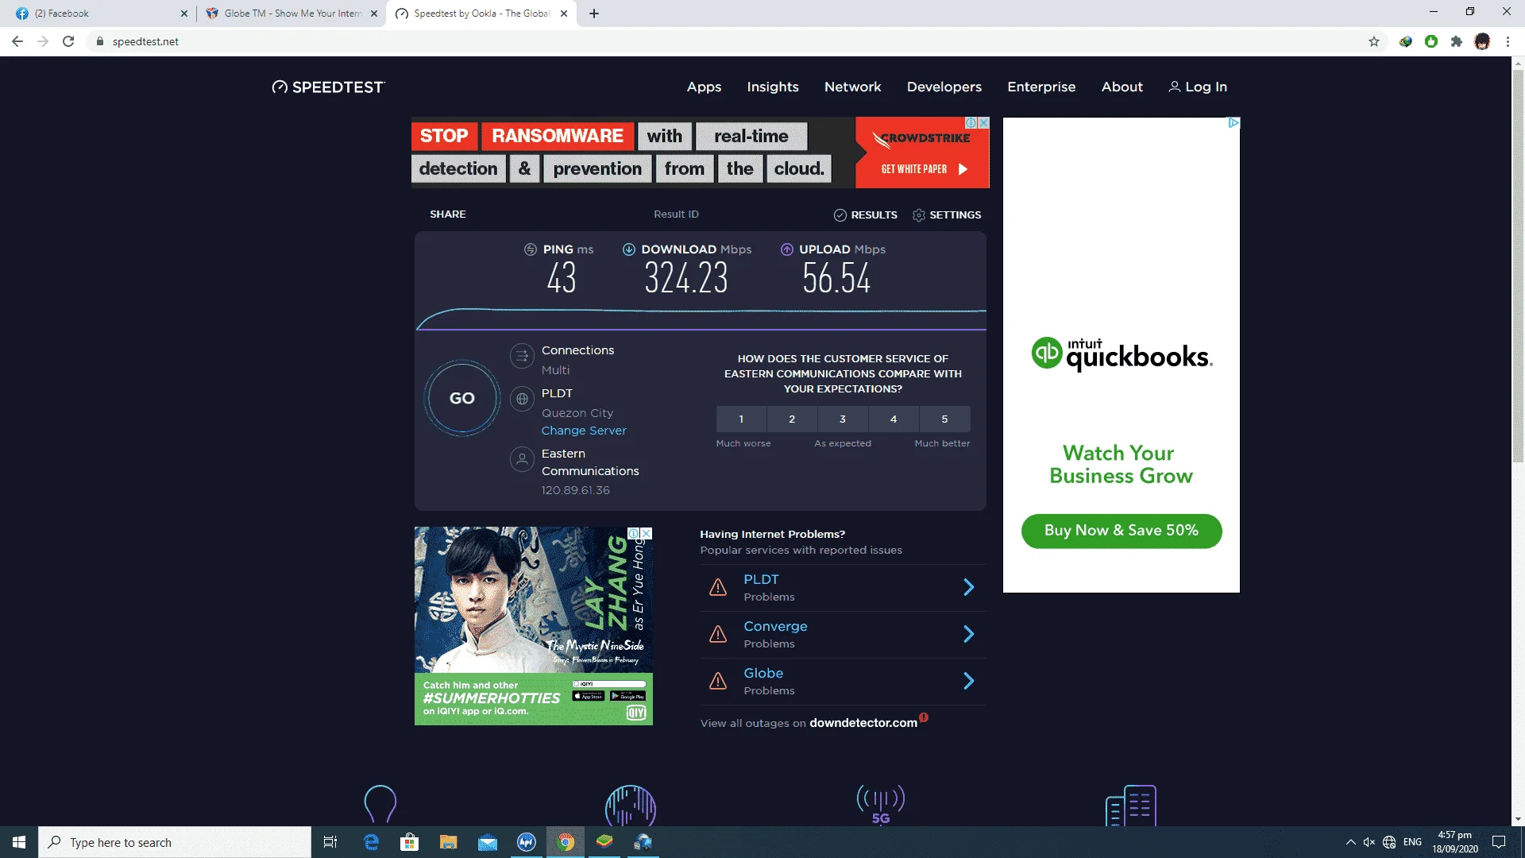Open the Insights menu
Viewport: 1525px width, 858px height.
tap(773, 87)
